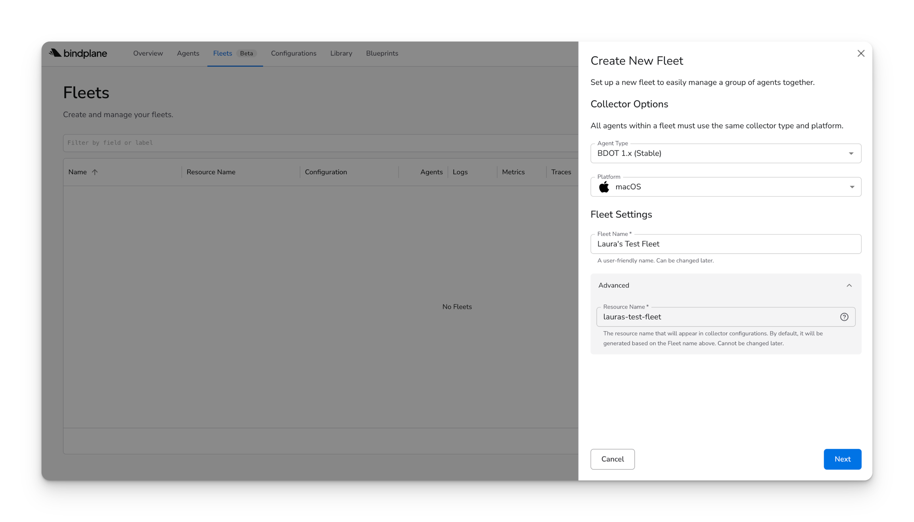
Task: Go to the Agents tab
Action: tap(188, 54)
